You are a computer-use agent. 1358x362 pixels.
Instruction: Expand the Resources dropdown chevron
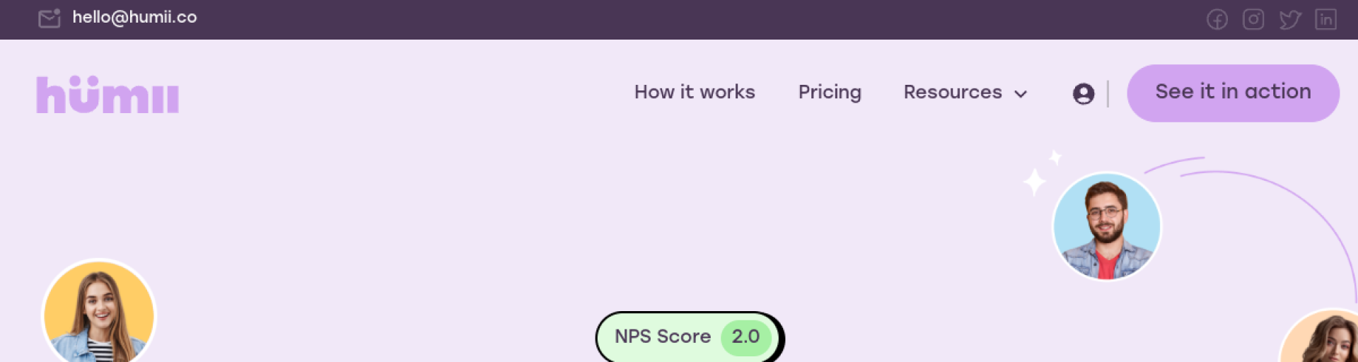tap(1020, 94)
